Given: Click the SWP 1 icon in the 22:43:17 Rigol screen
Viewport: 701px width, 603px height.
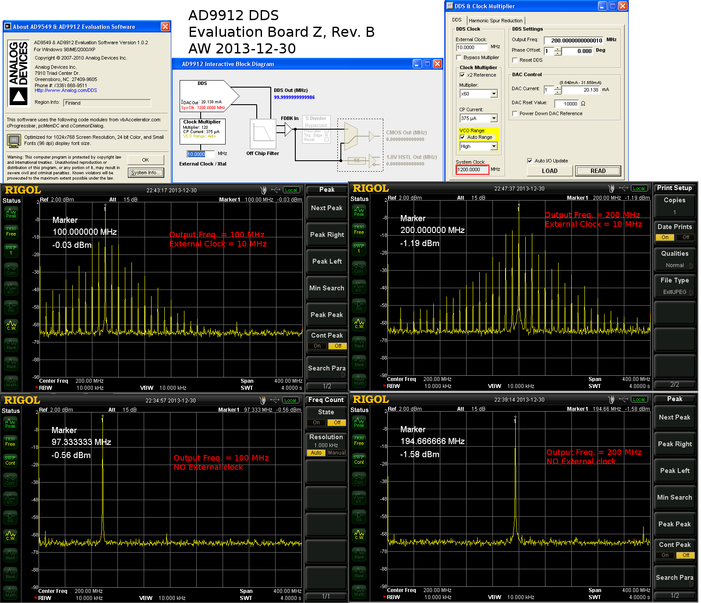Looking at the screenshot, I should pos(11,250).
